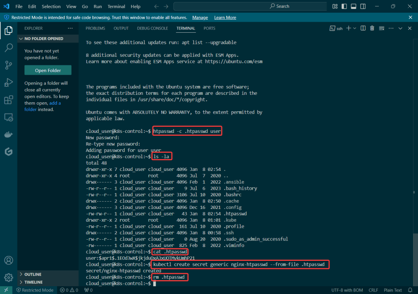
Task: Toggle the bottom panel visibility
Action: pos(353,7)
